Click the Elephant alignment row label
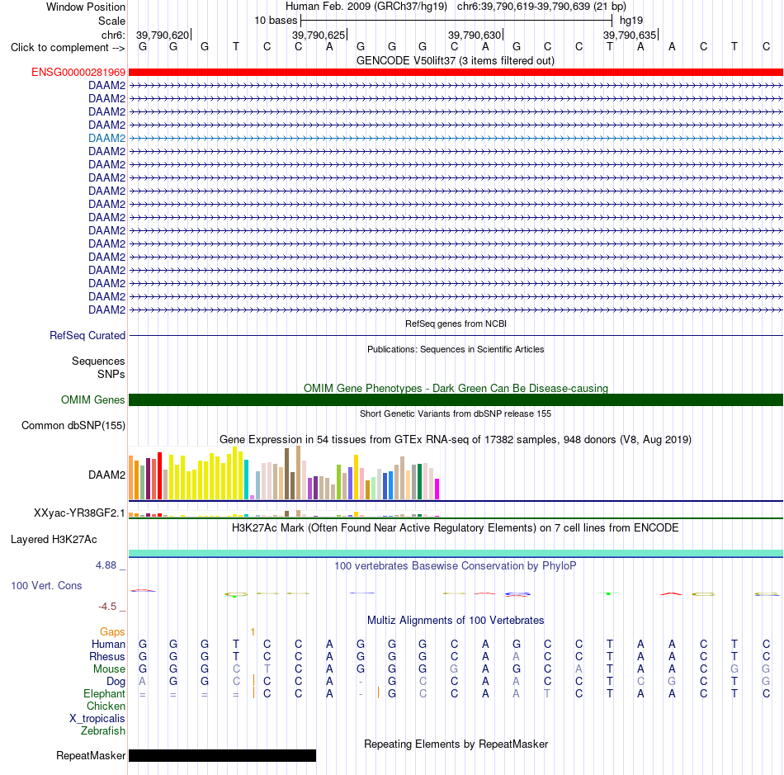Viewport: 784px width, 775px height. tap(104, 693)
